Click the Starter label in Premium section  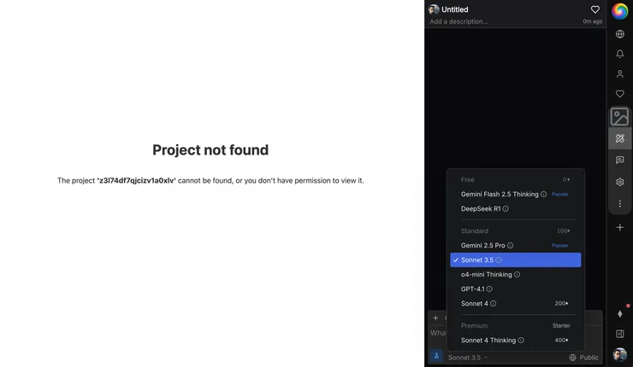[x=561, y=325]
